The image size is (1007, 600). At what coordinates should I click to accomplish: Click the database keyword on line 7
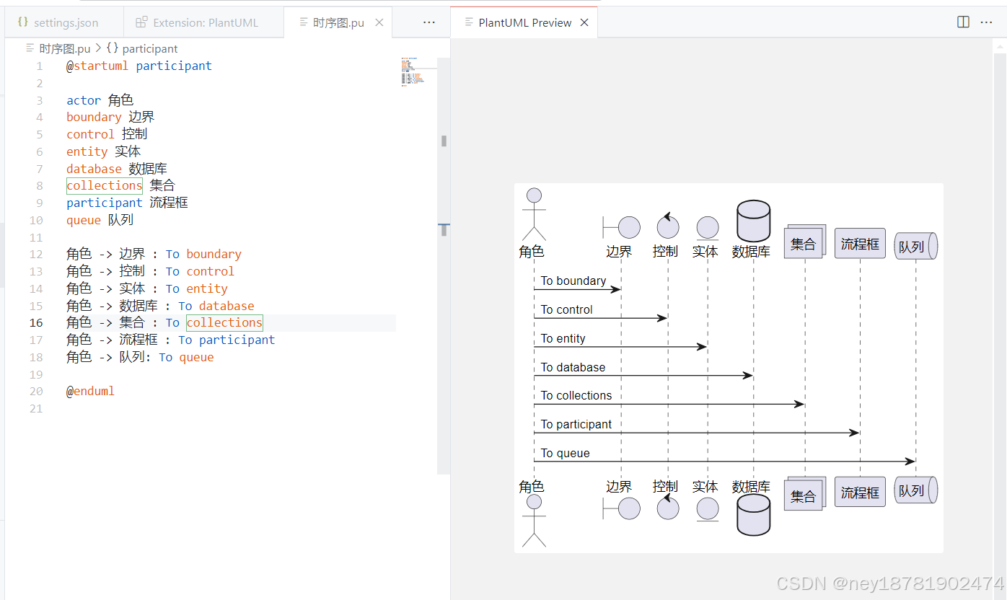tap(94, 169)
